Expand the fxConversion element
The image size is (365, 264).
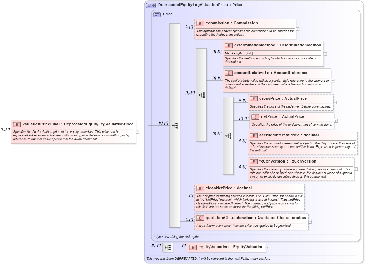point(356,169)
